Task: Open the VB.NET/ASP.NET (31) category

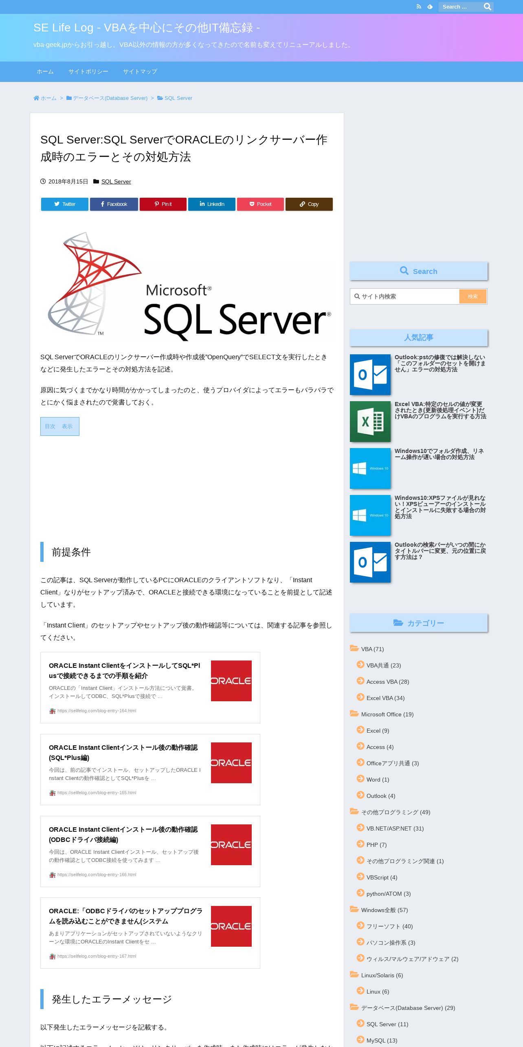Action: pos(395,828)
